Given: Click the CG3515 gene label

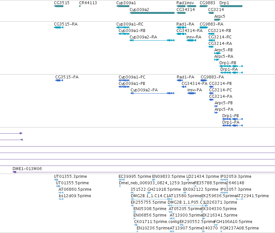Looking at the screenshot, I should (62, 3).
